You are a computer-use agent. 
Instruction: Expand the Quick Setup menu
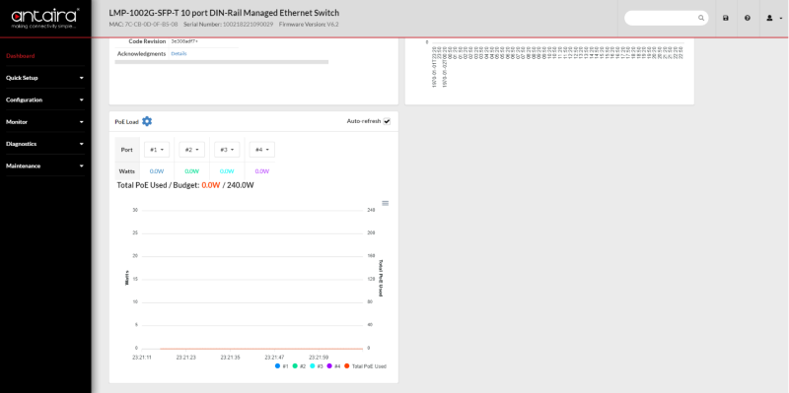44,78
